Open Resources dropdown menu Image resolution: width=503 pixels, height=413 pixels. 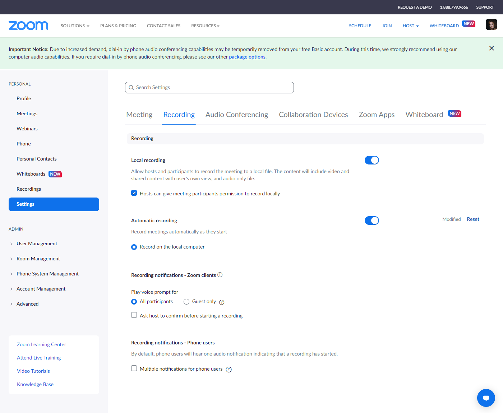[205, 26]
